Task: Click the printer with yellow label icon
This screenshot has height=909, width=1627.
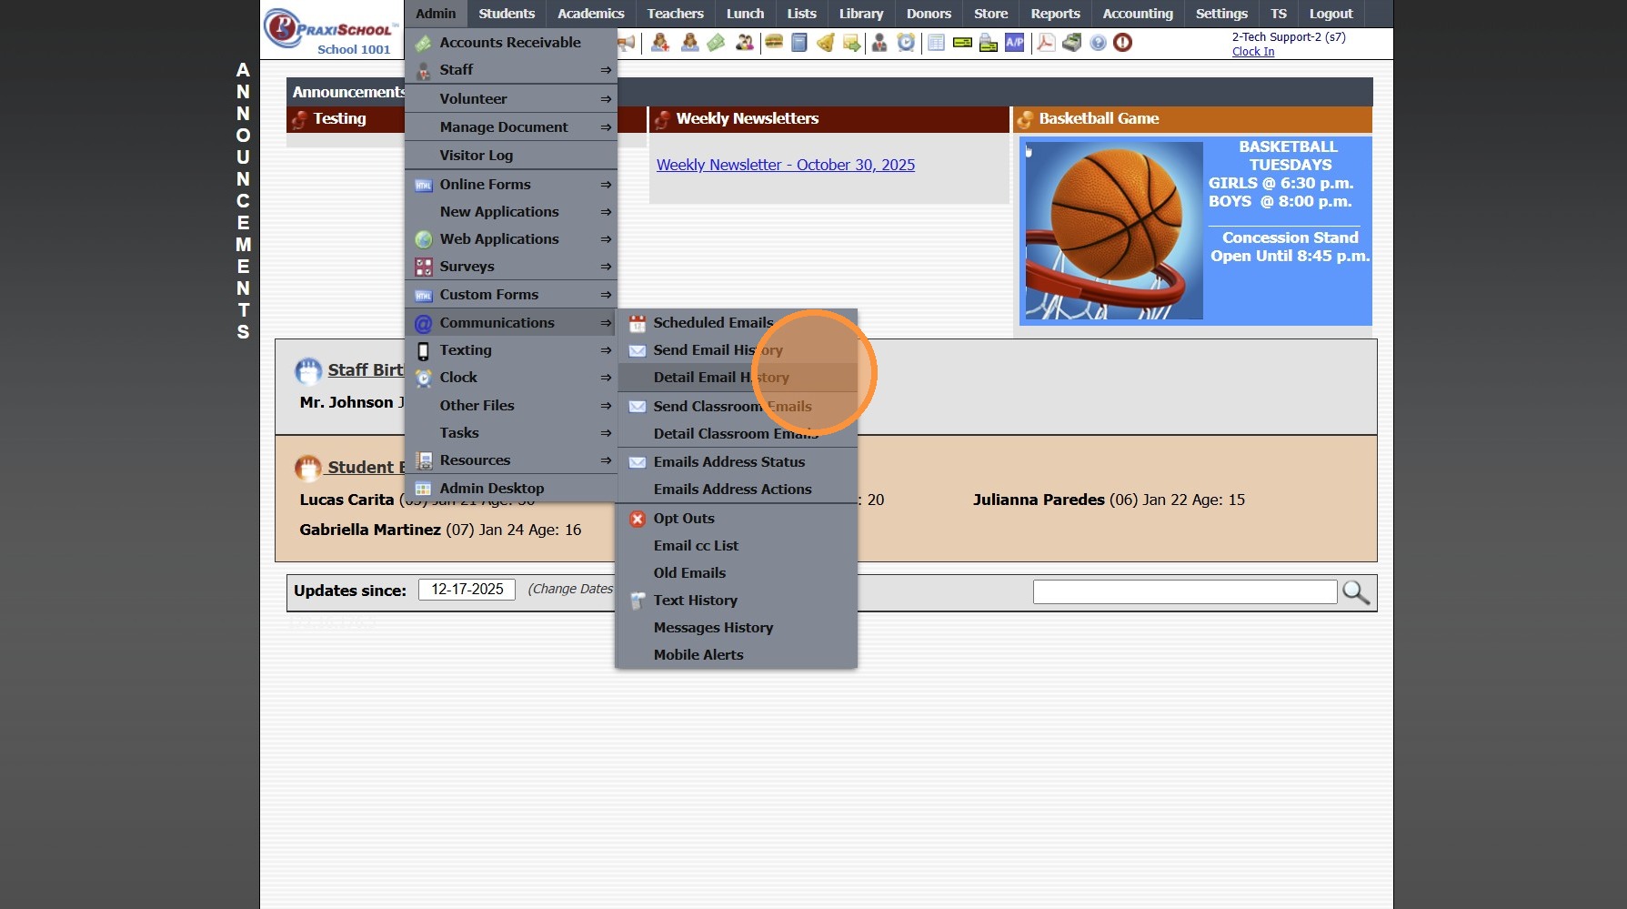Action: click(x=989, y=43)
